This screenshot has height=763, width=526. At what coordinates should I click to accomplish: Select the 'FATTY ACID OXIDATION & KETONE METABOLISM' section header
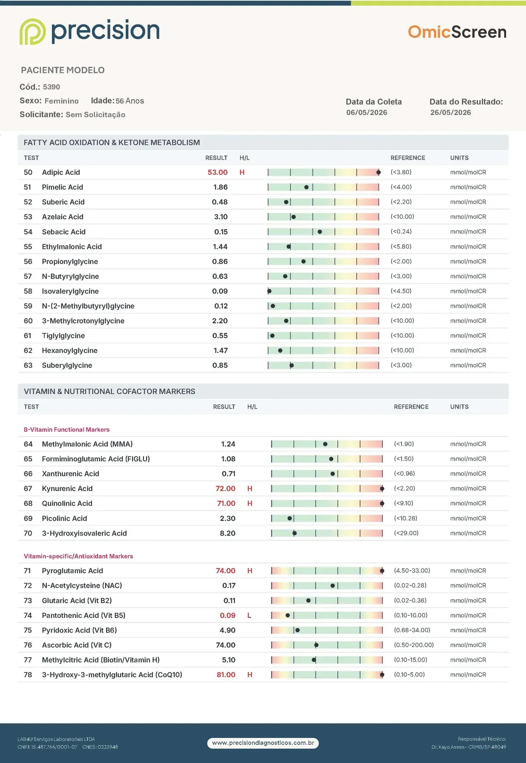(112, 143)
